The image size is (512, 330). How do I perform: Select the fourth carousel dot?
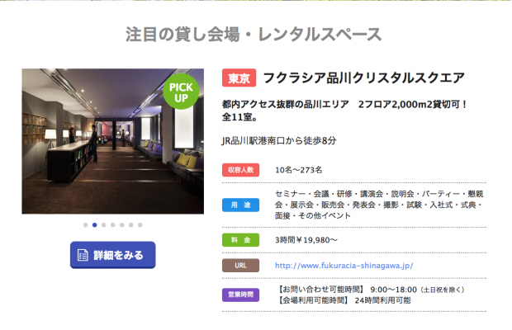point(113,225)
